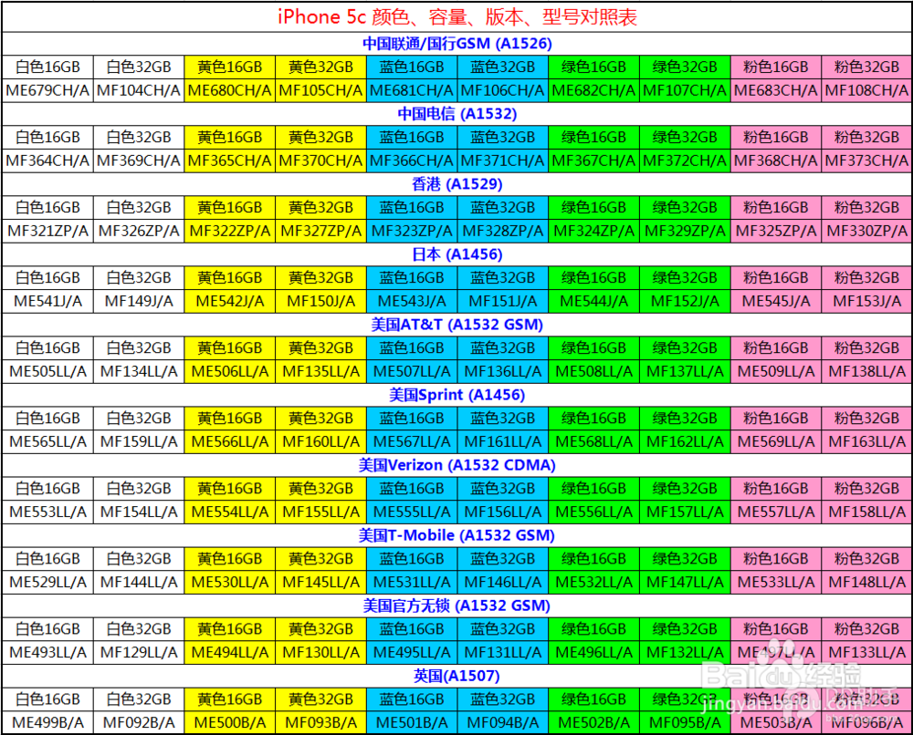Select blue cell MF328ZP/A

pyautogui.click(x=502, y=232)
